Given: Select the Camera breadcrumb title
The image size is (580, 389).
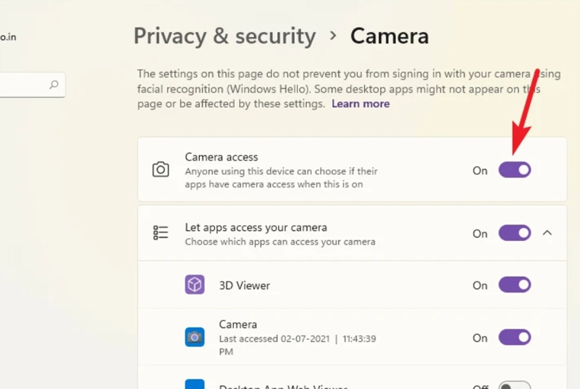Looking at the screenshot, I should 389,36.
